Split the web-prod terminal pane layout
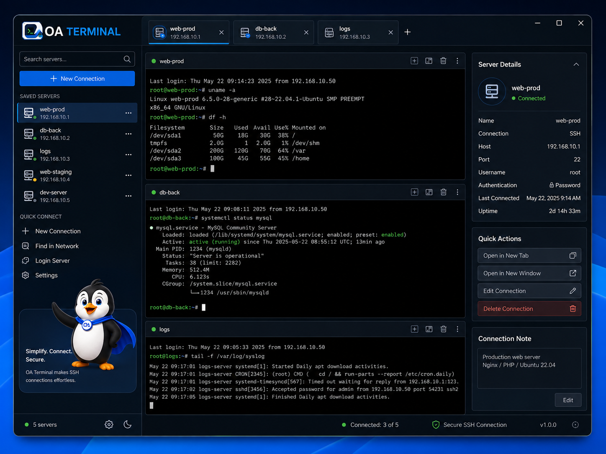This screenshot has height=454, width=606. pos(429,61)
